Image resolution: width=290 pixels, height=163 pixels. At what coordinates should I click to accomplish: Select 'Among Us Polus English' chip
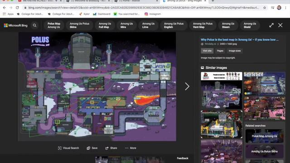coord(174,25)
